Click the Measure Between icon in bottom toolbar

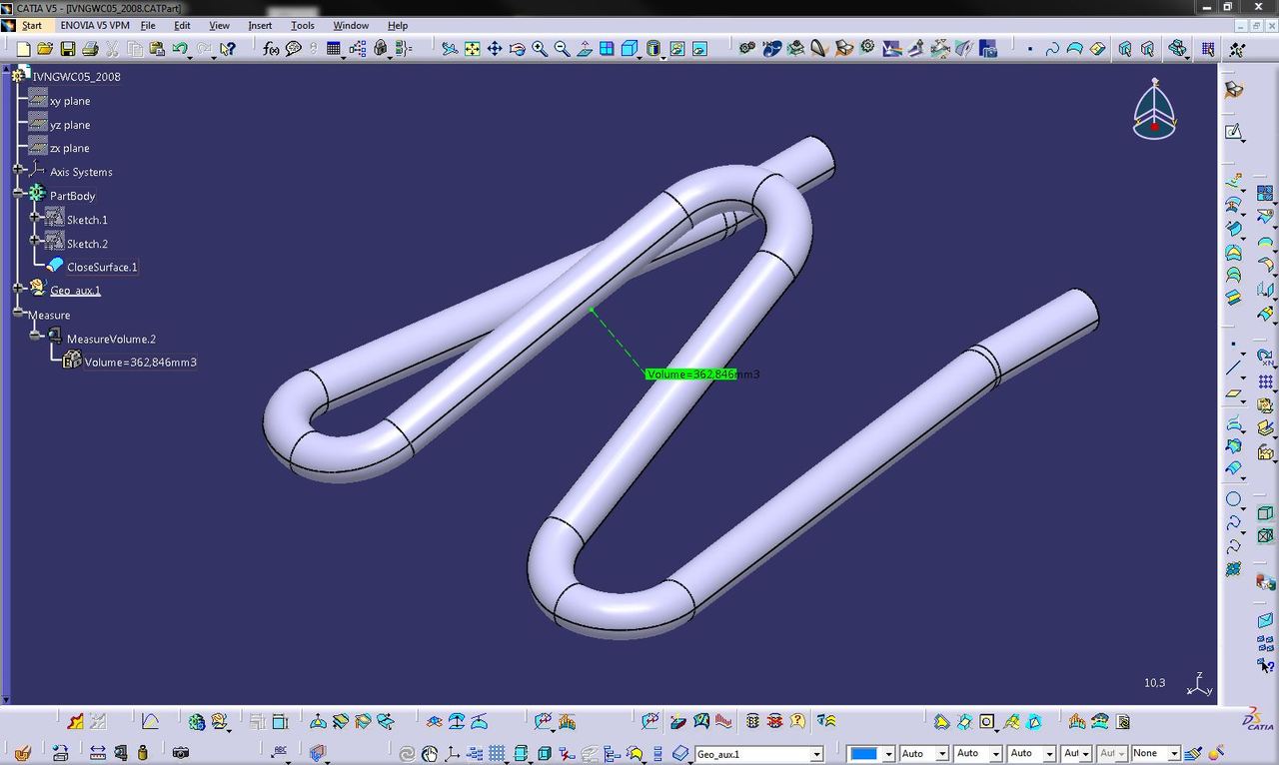click(97, 752)
